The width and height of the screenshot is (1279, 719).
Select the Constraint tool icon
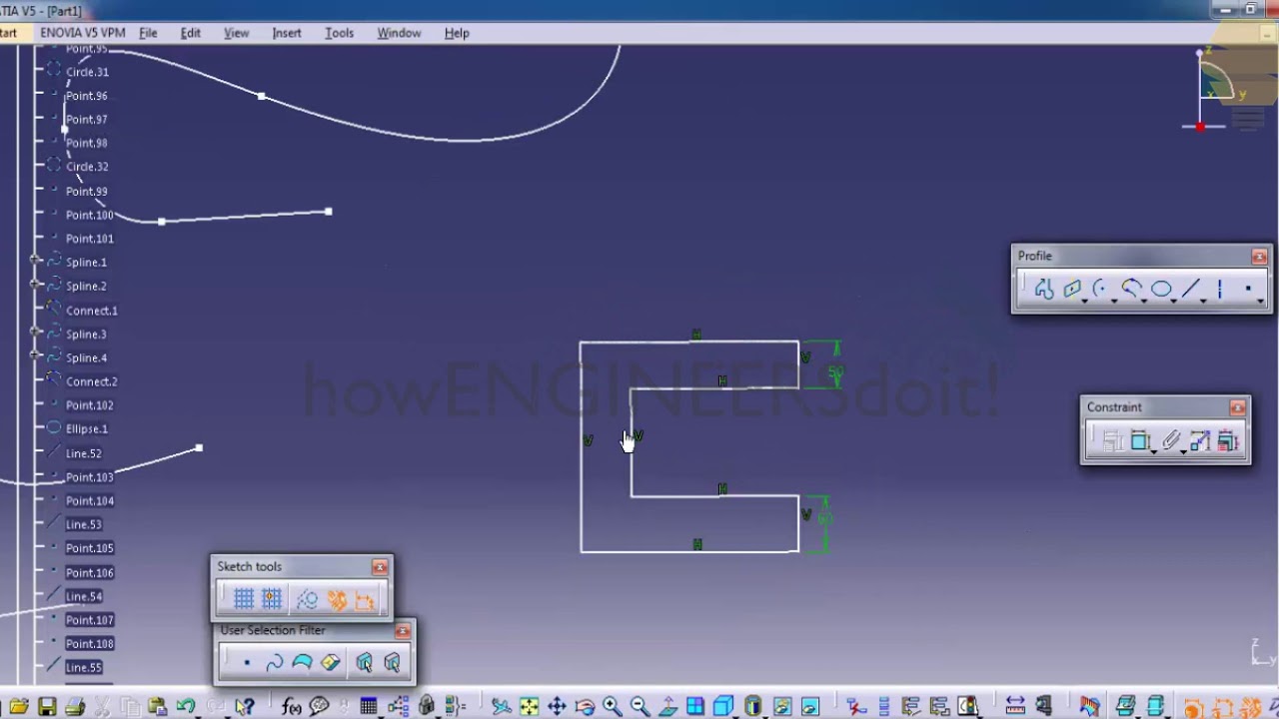click(x=1140, y=441)
